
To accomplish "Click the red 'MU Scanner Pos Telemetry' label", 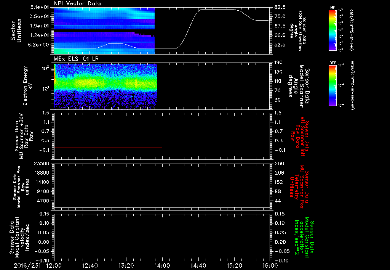I will tap(300, 187).
